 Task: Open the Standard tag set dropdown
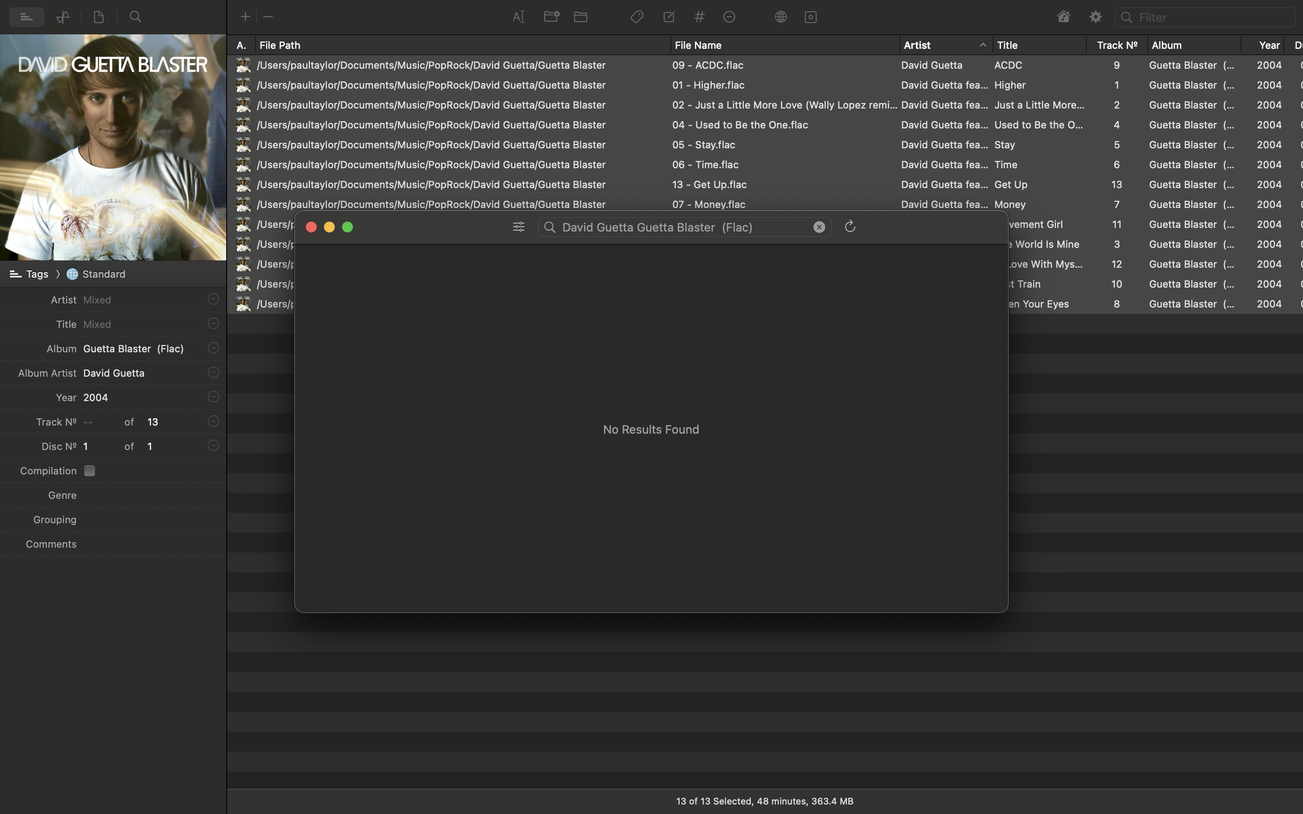pos(96,274)
